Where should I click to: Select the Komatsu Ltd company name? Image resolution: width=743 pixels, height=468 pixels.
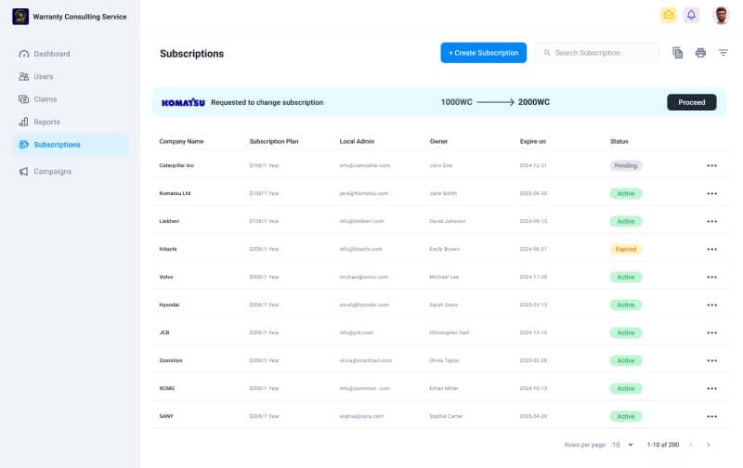click(175, 194)
